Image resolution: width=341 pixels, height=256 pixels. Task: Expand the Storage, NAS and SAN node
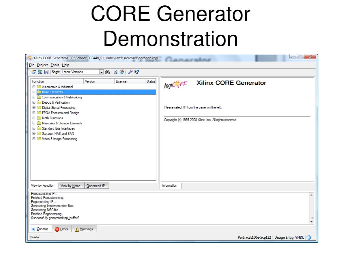click(34, 133)
